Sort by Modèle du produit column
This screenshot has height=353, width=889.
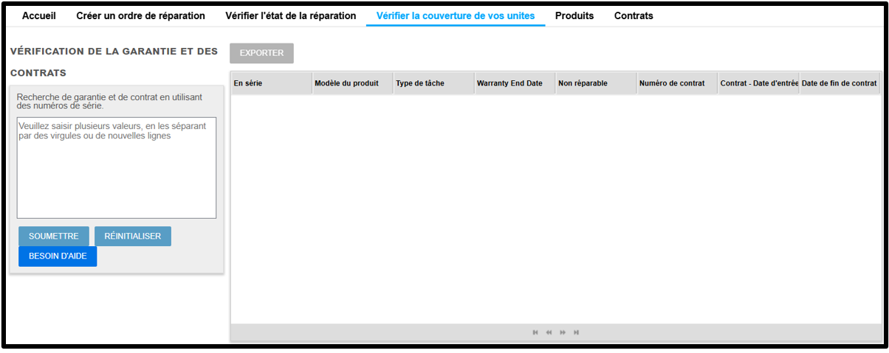(x=352, y=83)
